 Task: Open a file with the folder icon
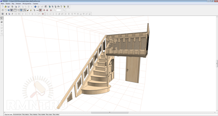(x=5, y=7)
